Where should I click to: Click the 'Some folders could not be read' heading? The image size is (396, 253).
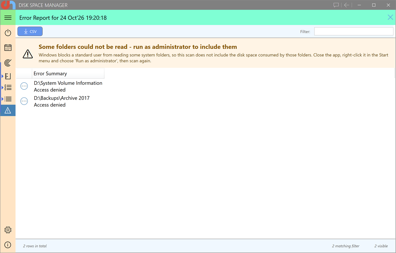[138, 47]
